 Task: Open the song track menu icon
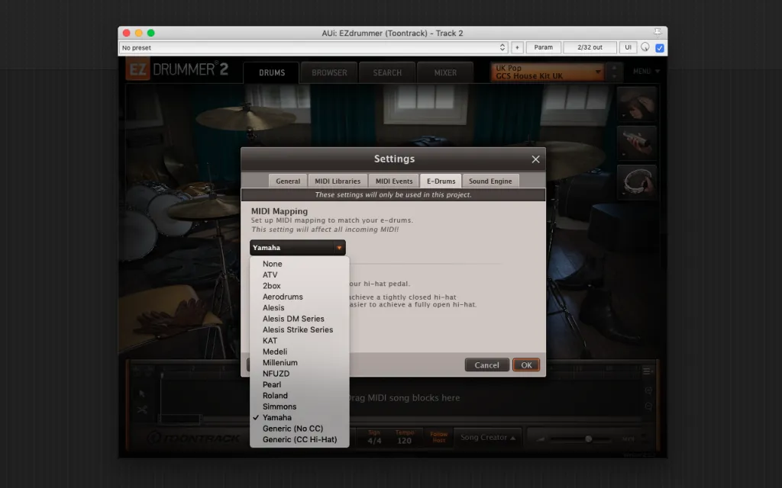tap(647, 371)
